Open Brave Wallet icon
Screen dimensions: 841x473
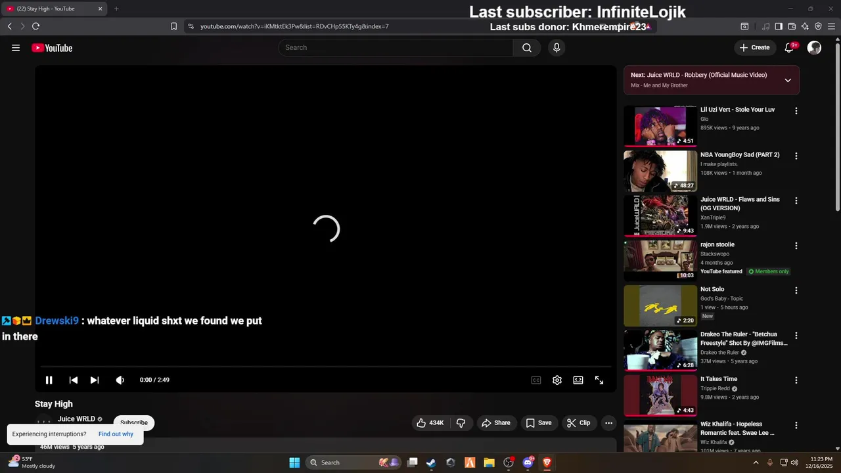tap(792, 26)
